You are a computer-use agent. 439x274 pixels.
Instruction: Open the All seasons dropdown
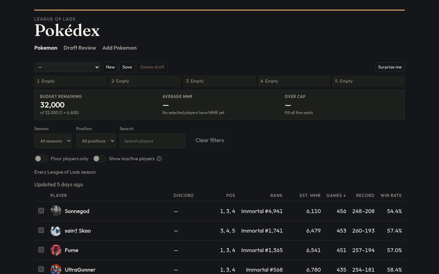(x=53, y=141)
